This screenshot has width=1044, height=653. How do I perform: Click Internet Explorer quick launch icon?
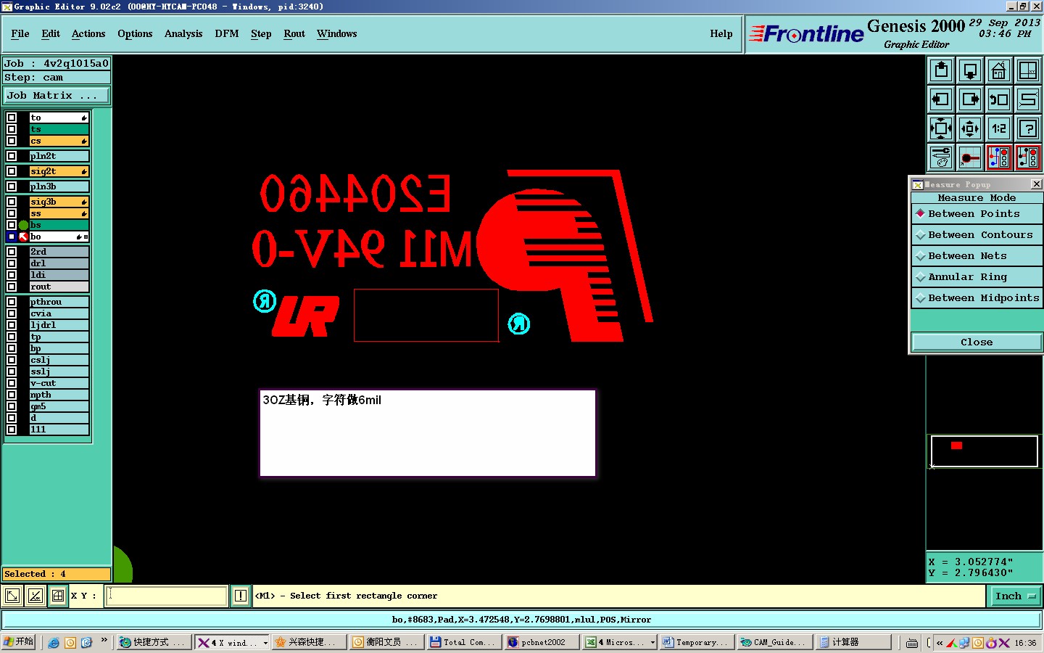[54, 643]
